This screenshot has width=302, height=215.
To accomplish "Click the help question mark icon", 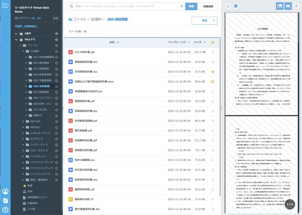I will click(x=6, y=210).
